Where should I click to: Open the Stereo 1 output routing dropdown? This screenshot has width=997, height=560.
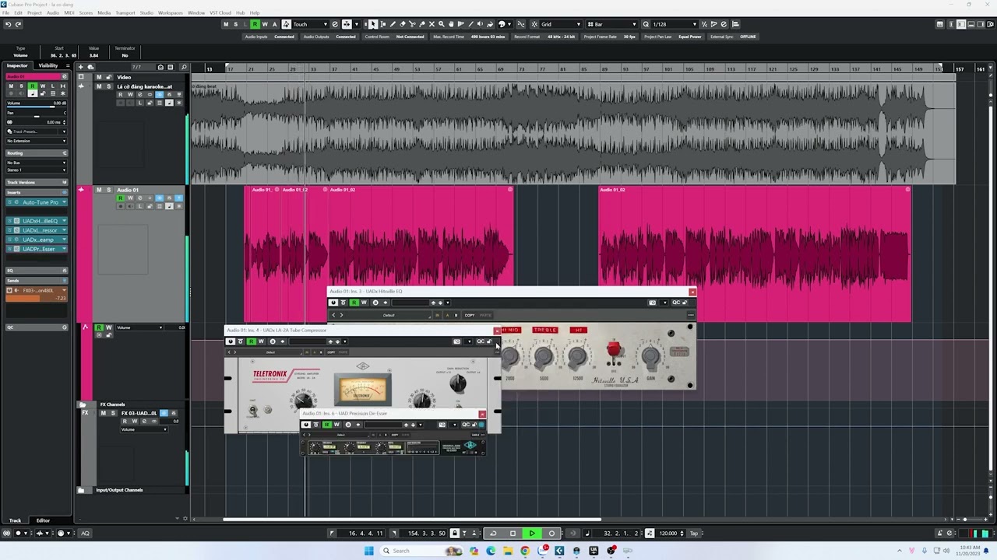click(x=36, y=170)
